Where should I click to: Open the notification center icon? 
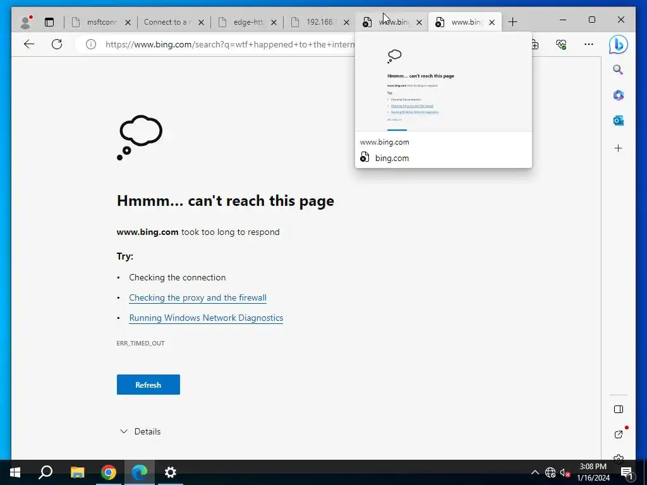click(x=627, y=472)
